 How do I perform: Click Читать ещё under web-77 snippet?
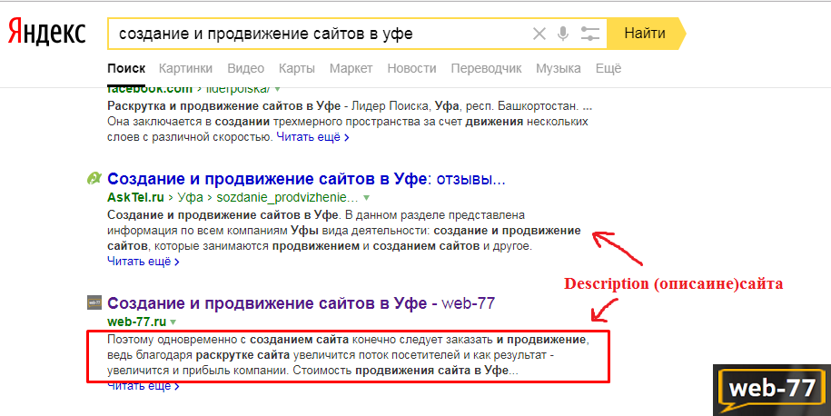click(x=143, y=386)
